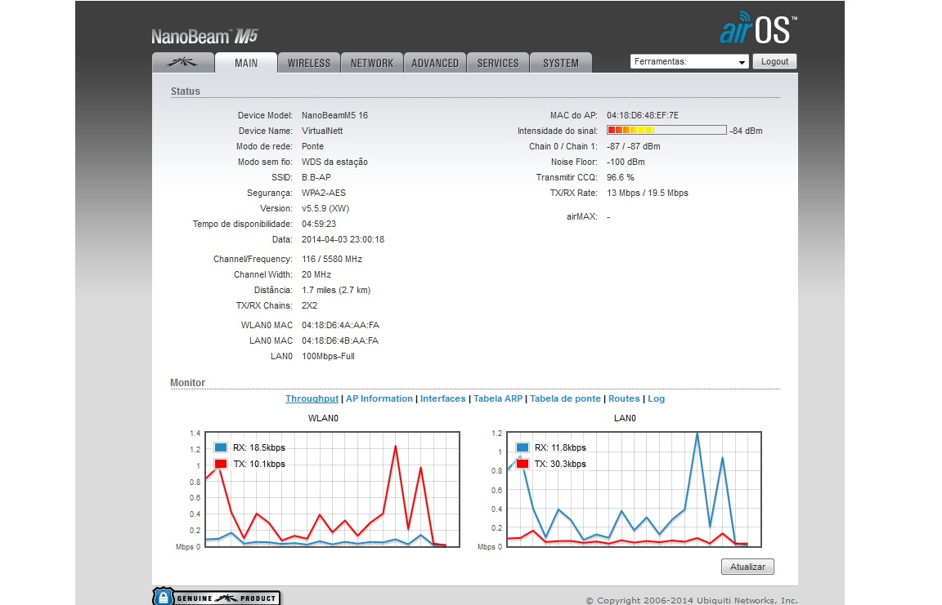Click the Atualizar refresh button

[747, 567]
